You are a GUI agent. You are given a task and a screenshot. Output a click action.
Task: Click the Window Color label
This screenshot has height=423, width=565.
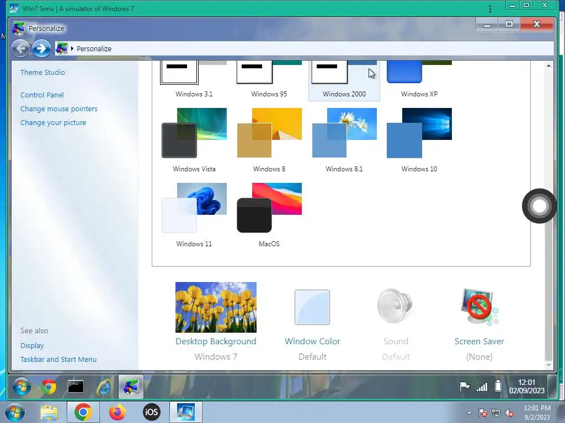click(x=312, y=341)
